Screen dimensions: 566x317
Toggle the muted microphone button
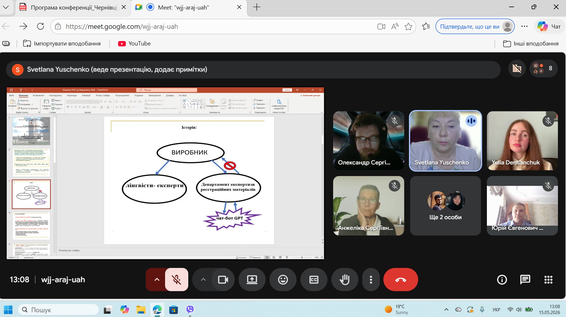tap(177, 280)
